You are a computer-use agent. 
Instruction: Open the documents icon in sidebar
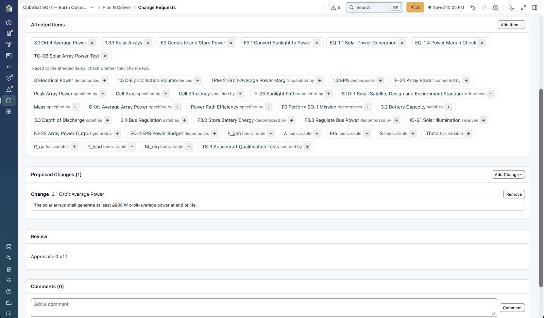tap(9, 33)
